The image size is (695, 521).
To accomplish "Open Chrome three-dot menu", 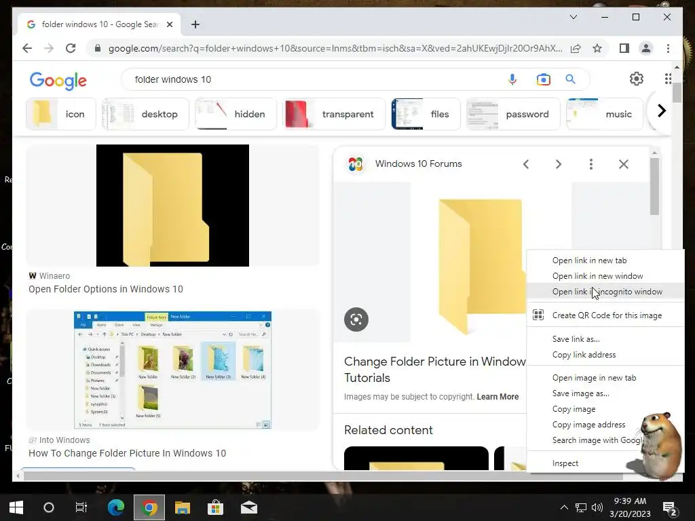I will point(668,48).
